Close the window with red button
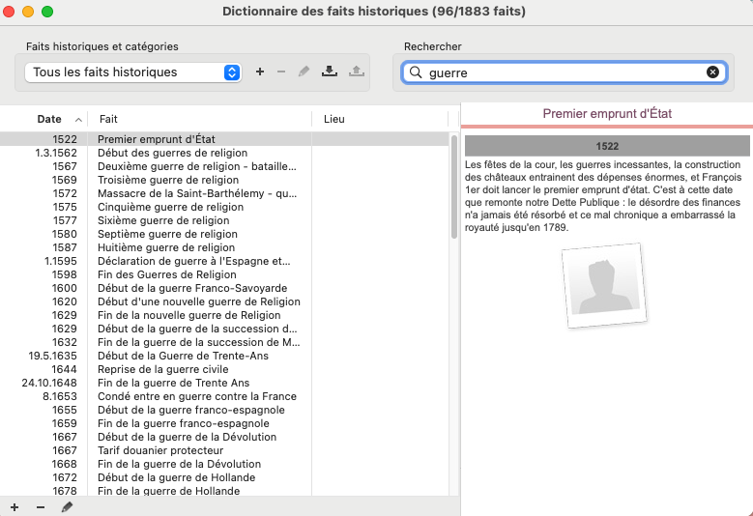The image size is (753, 516). coord(9,12)
